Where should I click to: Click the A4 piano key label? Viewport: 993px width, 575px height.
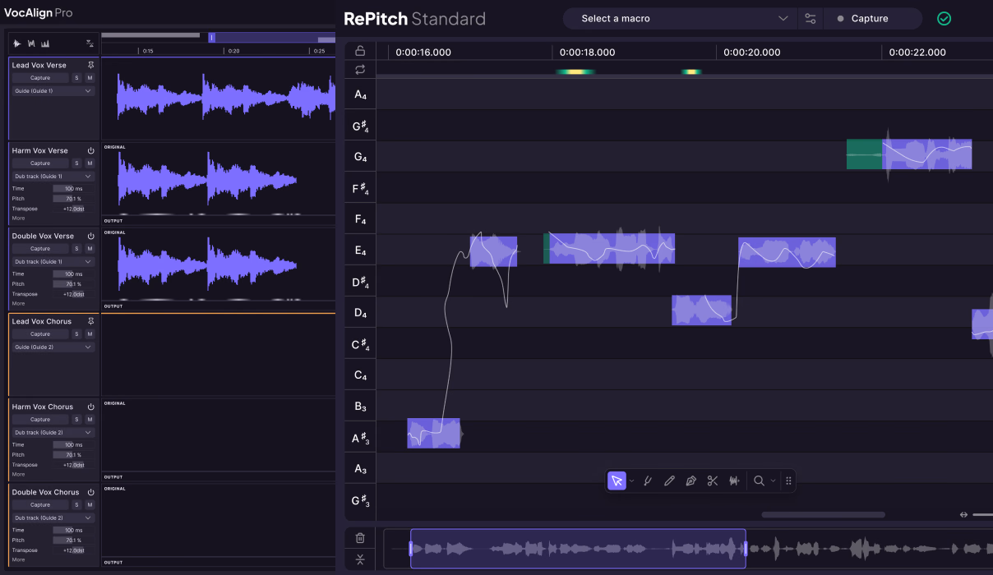click(360, 94)
